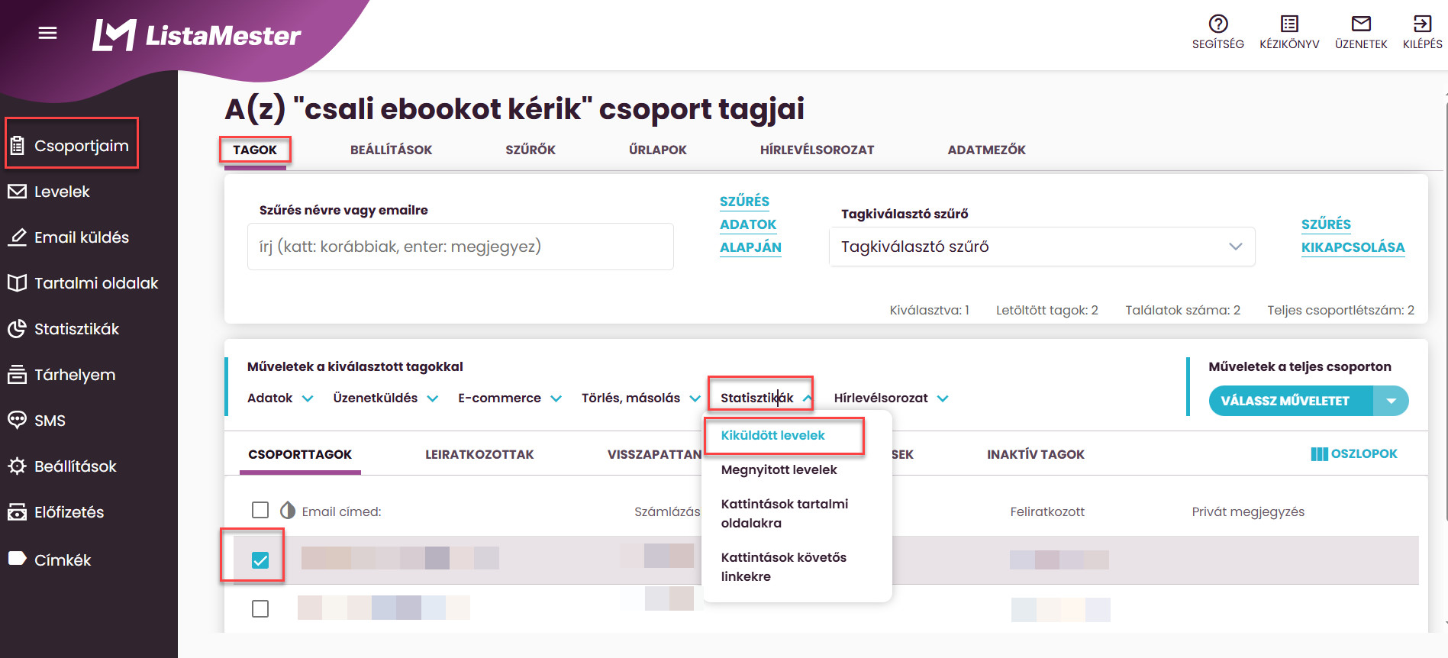Switch to the Hírlevélsorozat tab
The image size is (1448, 658).
(817, 150)
